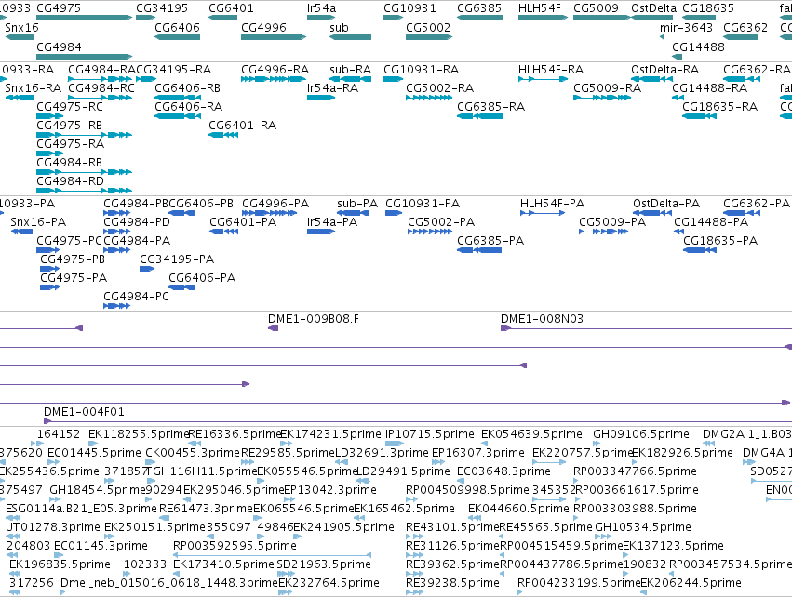Select the CG5002 gene bar
Viewport: 792px width, 597px height.
click(429, 37)
